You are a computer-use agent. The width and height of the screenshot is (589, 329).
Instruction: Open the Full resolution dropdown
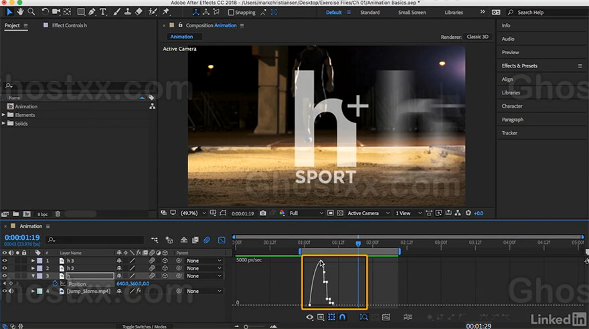[x=306, y=213]
